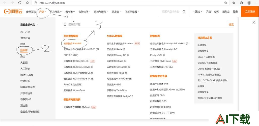The height and width of the screenshot is (126, 259).
Task: Click the site lock icon in address bar
Action: click(x=36, y=3)
